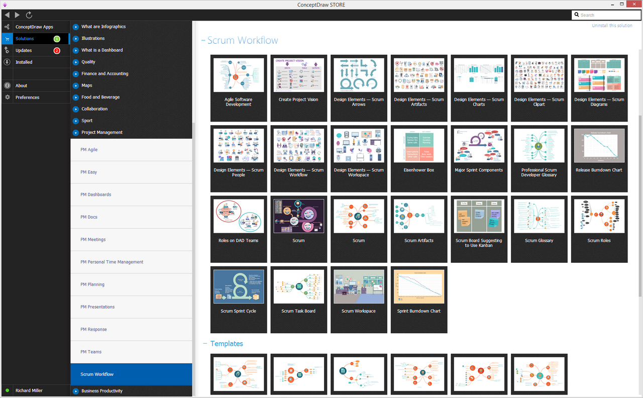Go forward with the forward arrow
The image size is (643, 398).
(x=18, y=15)
